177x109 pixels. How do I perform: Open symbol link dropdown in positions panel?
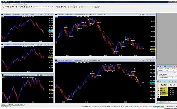pyautogui.click(x=165, y=66)
